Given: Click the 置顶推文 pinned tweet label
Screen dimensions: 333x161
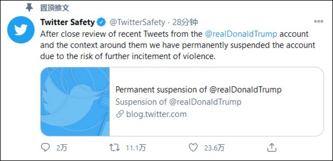Looking at the screenshot, I should click(55, 8).
